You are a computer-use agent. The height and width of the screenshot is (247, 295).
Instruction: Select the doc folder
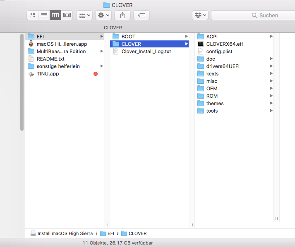234,59
